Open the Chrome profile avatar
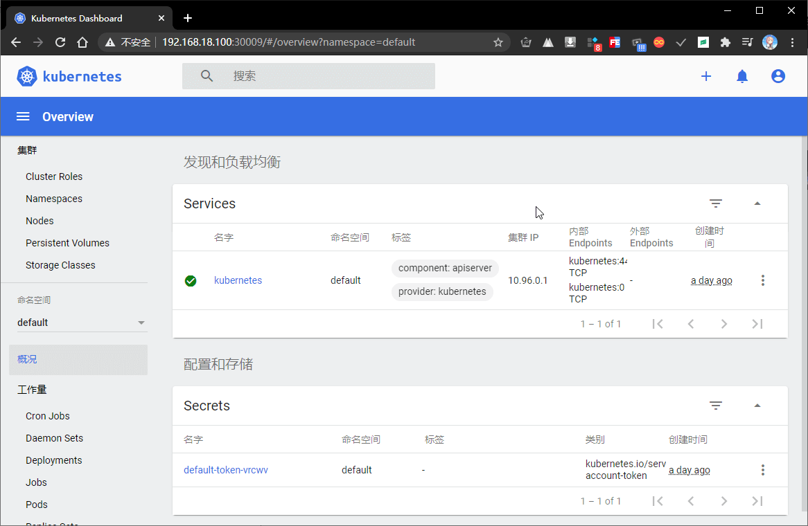Image resolution: width=808 pixels, height=526 pixels. 770,42
